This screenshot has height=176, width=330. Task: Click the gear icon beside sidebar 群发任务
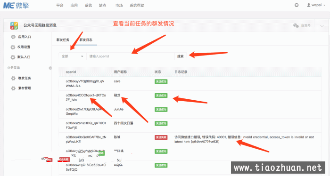tap(13, 78)
